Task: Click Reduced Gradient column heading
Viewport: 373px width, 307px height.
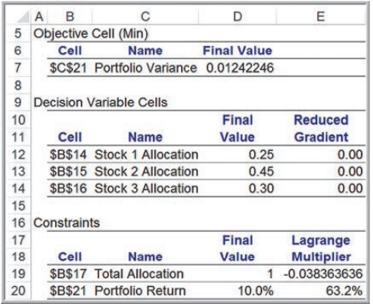Action: pyautogui.click(x=321, y=128)
